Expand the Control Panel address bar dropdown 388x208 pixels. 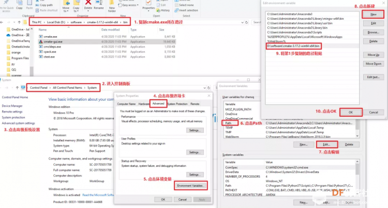click(205, 88)
